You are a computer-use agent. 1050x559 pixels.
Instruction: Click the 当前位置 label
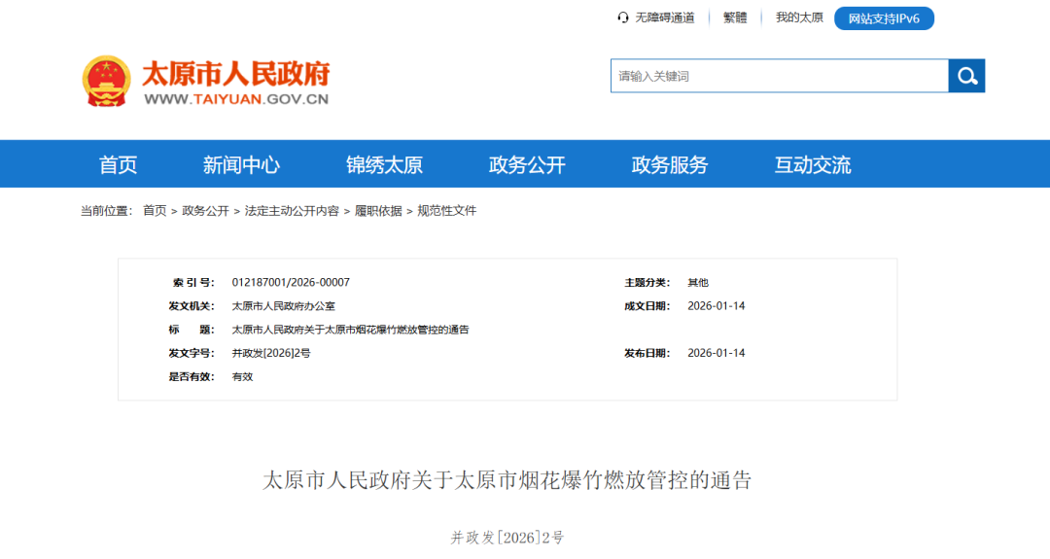107,211
